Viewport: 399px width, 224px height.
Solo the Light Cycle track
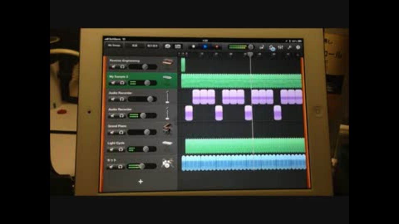tap(121, 149)
